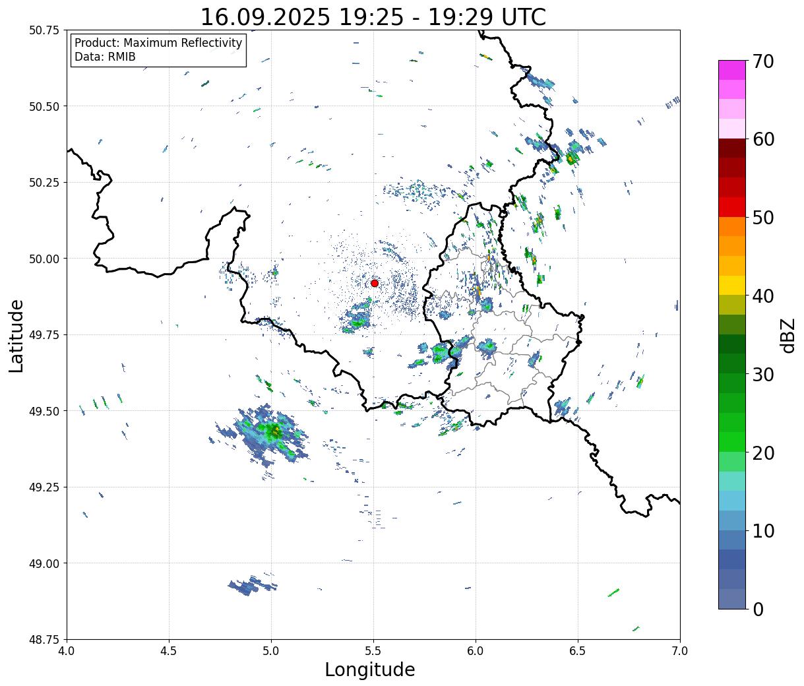
Task: Click the plot title 16.09.2025 19:25 - 19:29 UTC
Action: point(373,17)
